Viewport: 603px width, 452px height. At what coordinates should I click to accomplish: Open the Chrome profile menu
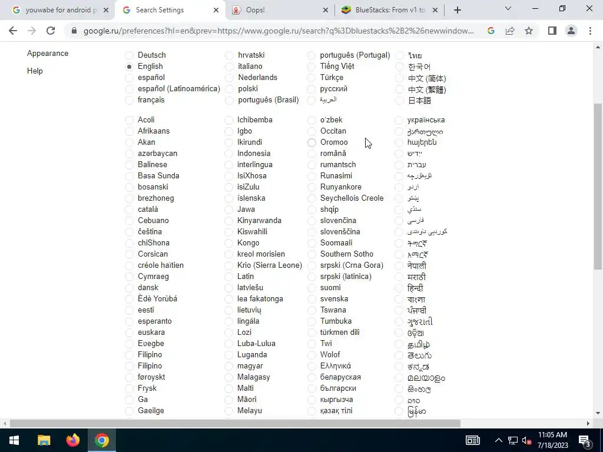[571, 31]
